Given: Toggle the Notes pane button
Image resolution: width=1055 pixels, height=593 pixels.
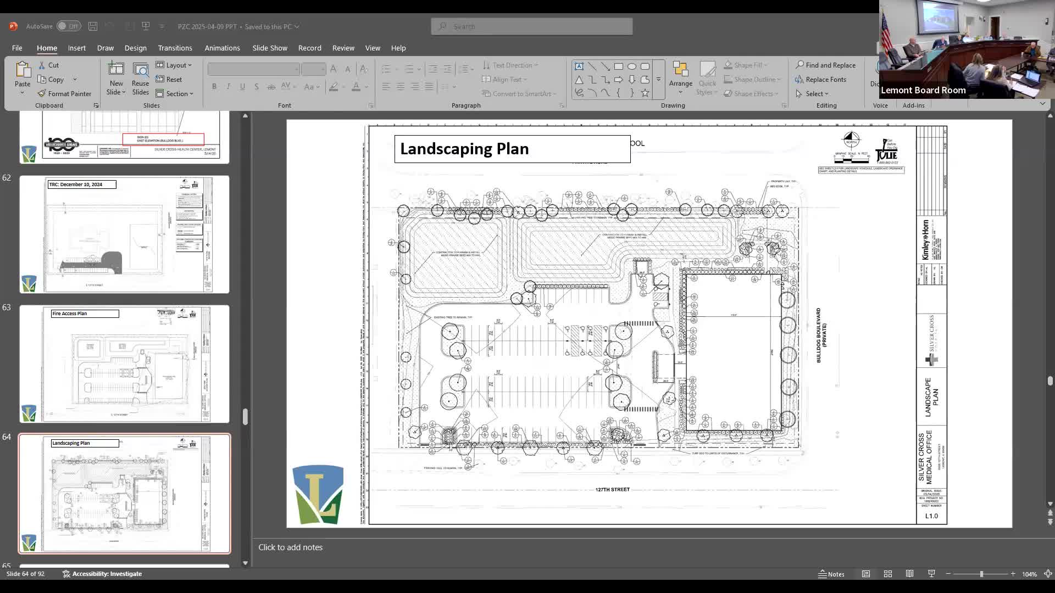Looking at the screenshot, I should (x=831, y=574).
